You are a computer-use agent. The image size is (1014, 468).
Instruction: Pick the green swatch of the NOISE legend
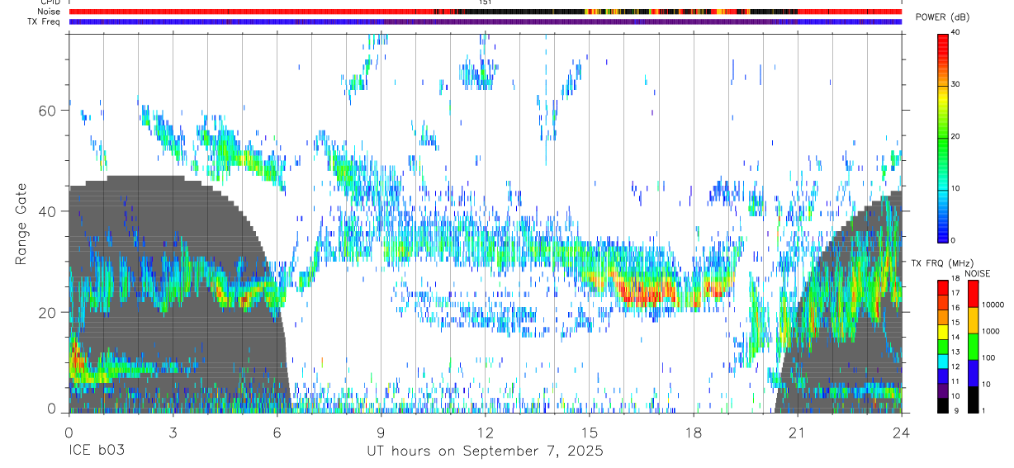973,346
